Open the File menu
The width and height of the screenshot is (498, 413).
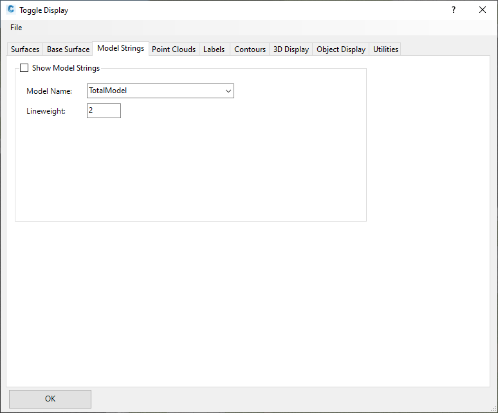[x=16, y=28]
